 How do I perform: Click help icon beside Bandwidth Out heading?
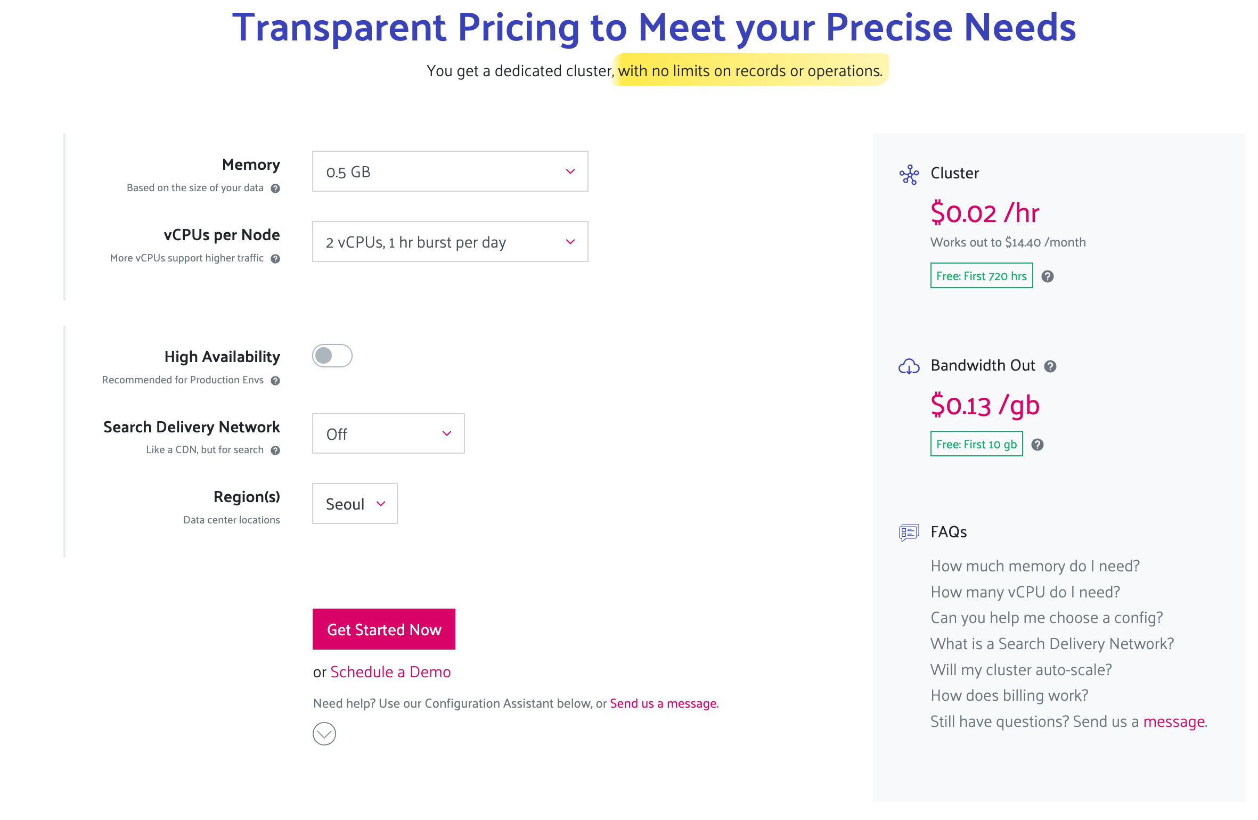pos(1050,366)
